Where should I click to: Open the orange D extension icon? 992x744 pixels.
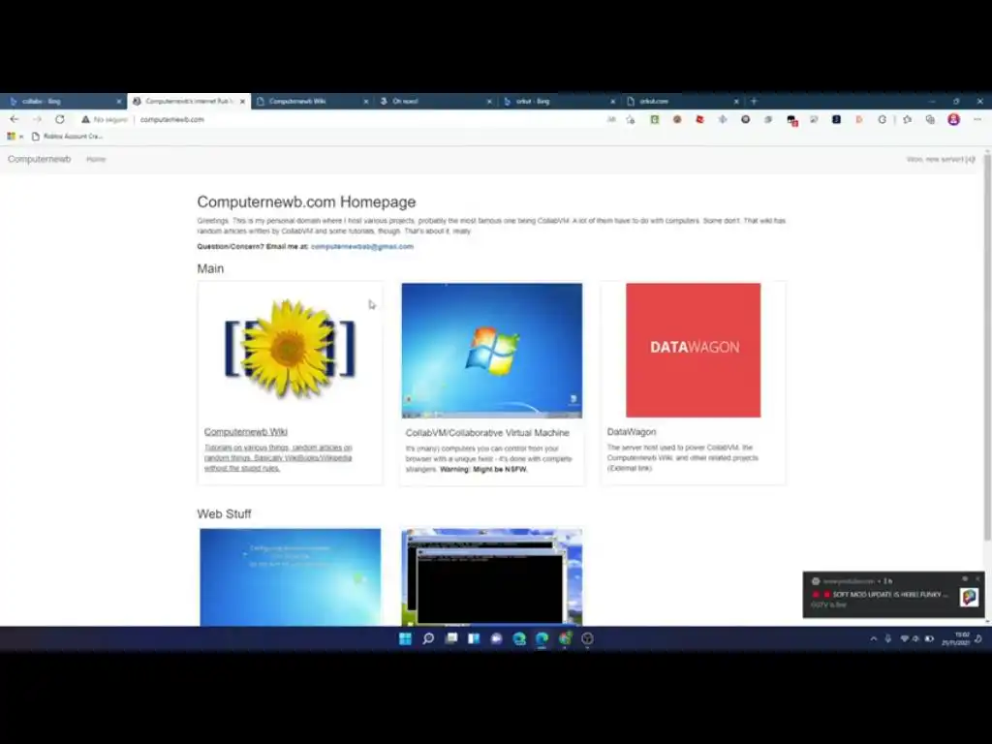pyautogui.click(x=859, y=119)
